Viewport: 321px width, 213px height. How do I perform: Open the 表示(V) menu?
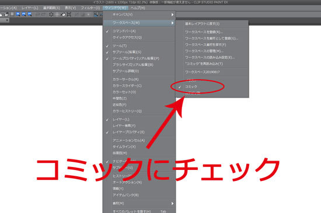(x=70, y=8)
